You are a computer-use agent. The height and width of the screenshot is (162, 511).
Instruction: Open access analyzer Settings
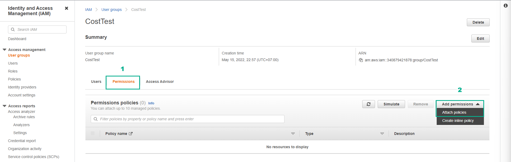tap(20, 133)
